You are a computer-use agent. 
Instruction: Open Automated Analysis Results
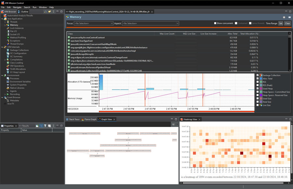(20, 16)
